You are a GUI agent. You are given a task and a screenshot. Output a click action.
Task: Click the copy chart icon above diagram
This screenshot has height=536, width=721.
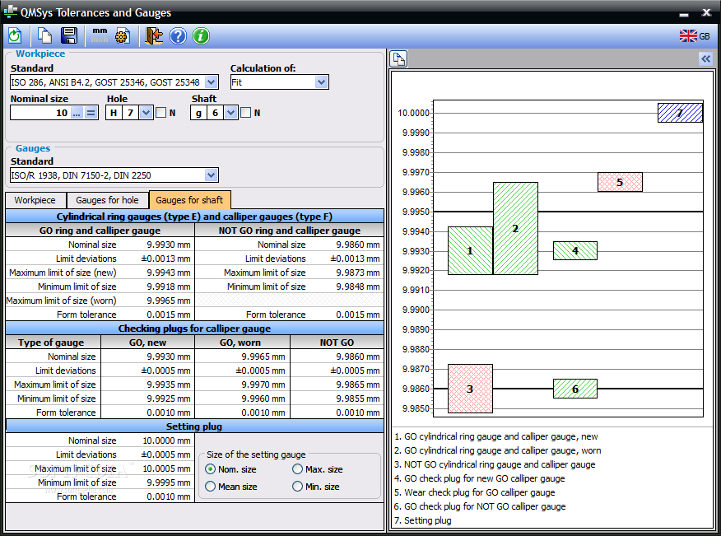pyautogui.click(x=398, y=59)
